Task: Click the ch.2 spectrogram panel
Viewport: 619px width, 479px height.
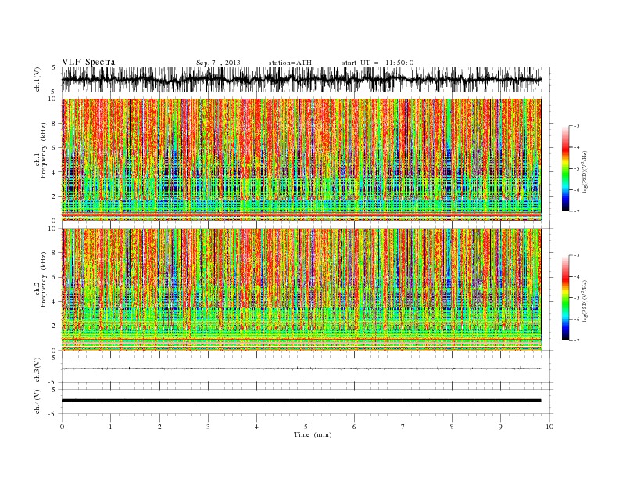Action: 301,289
